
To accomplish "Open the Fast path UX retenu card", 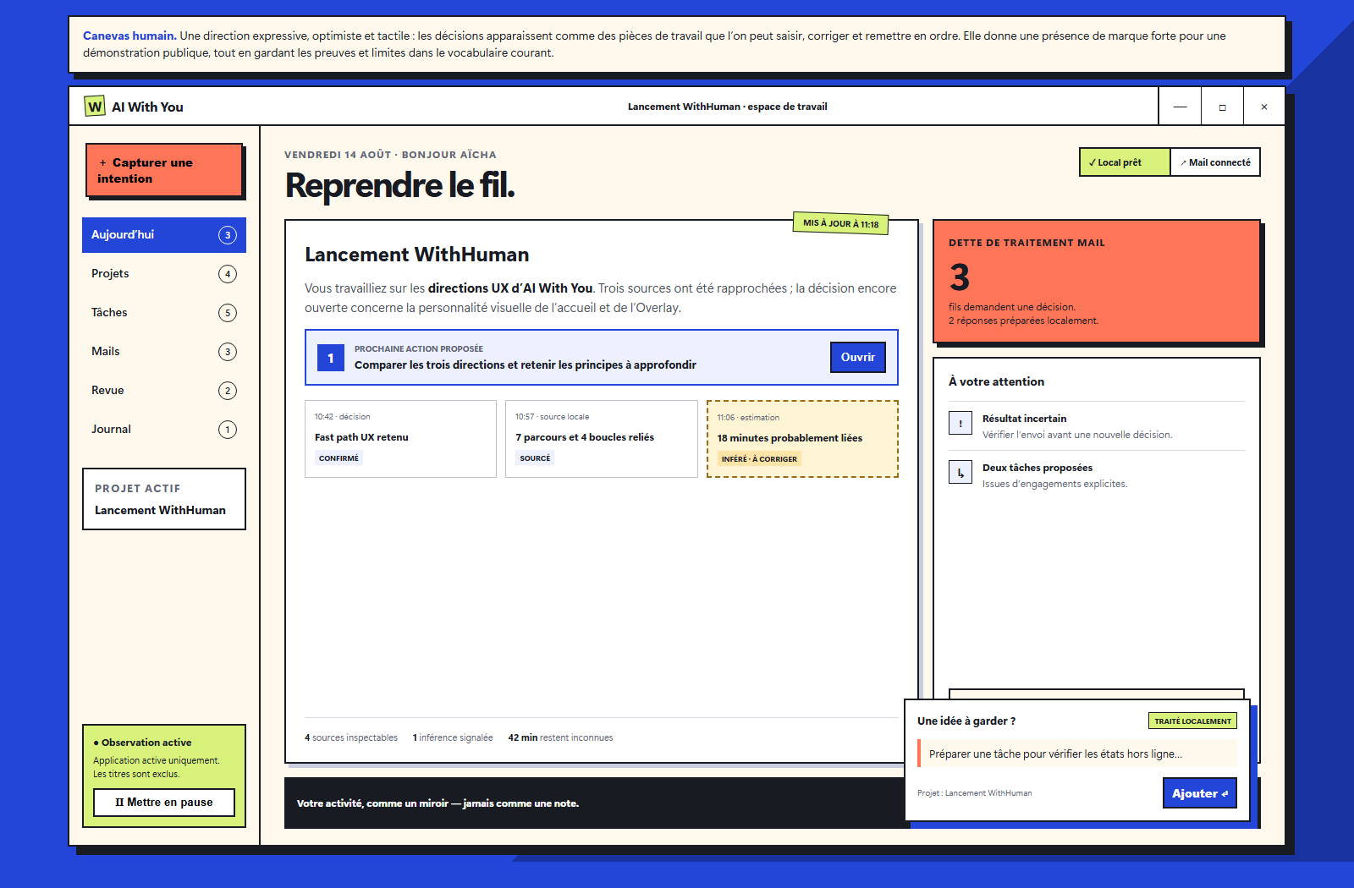I will [x=400, y=439].
